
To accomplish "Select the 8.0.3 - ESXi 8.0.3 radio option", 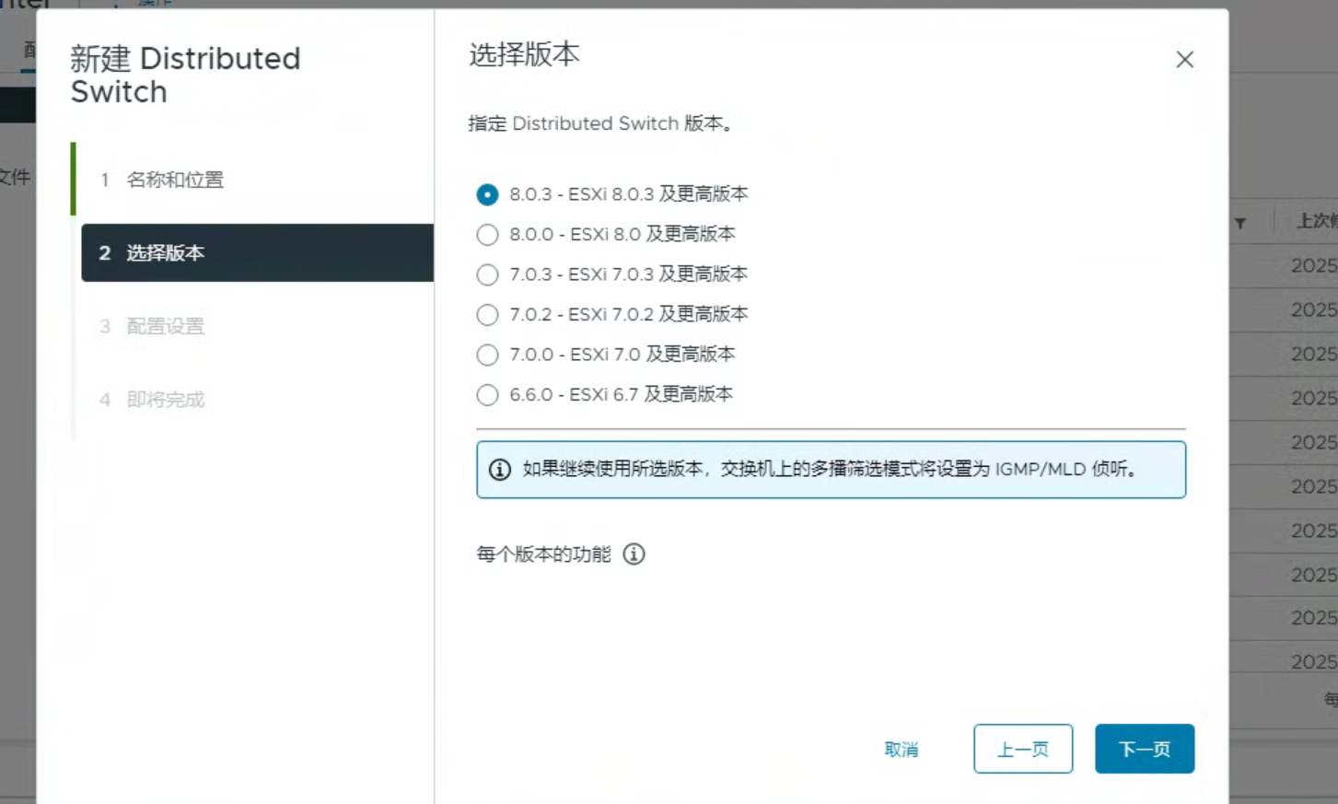I will pyautogui.click(x=487, y=194).
